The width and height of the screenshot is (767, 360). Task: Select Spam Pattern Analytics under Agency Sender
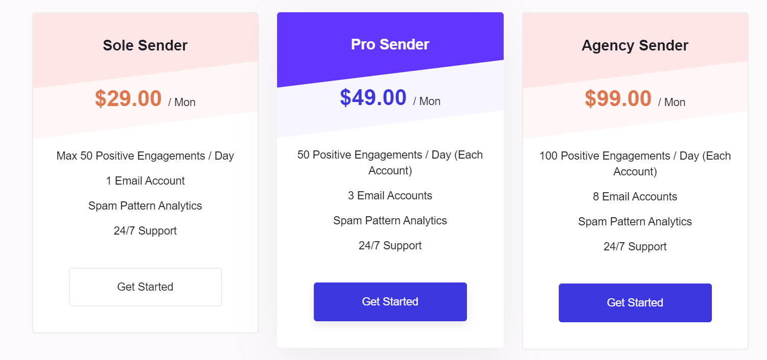(635, 221)
